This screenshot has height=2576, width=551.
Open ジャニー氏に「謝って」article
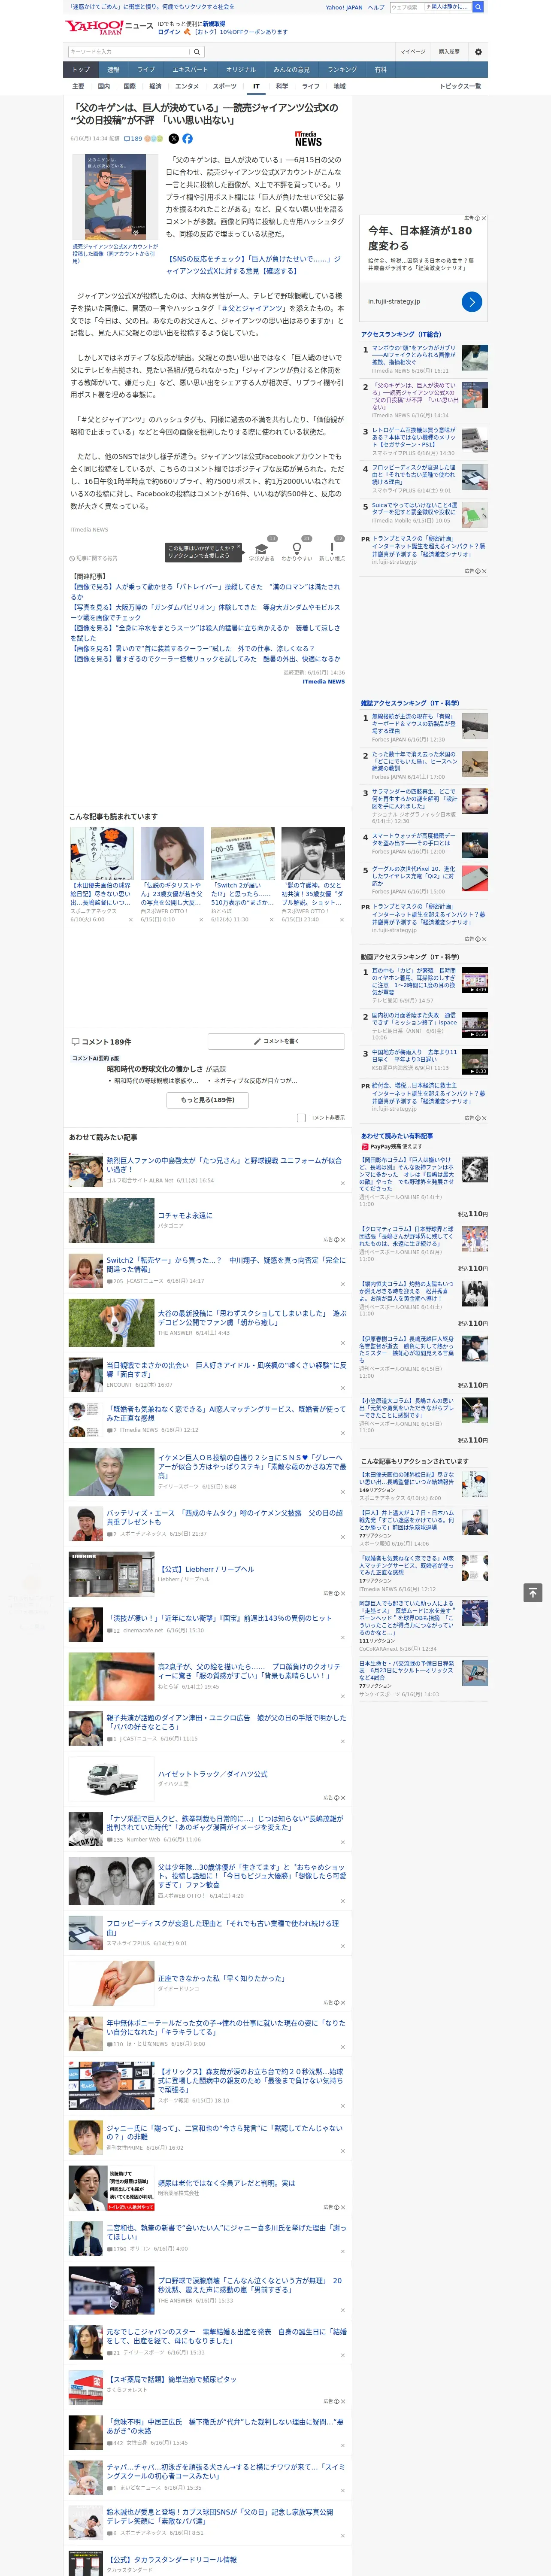(224, 2132)
